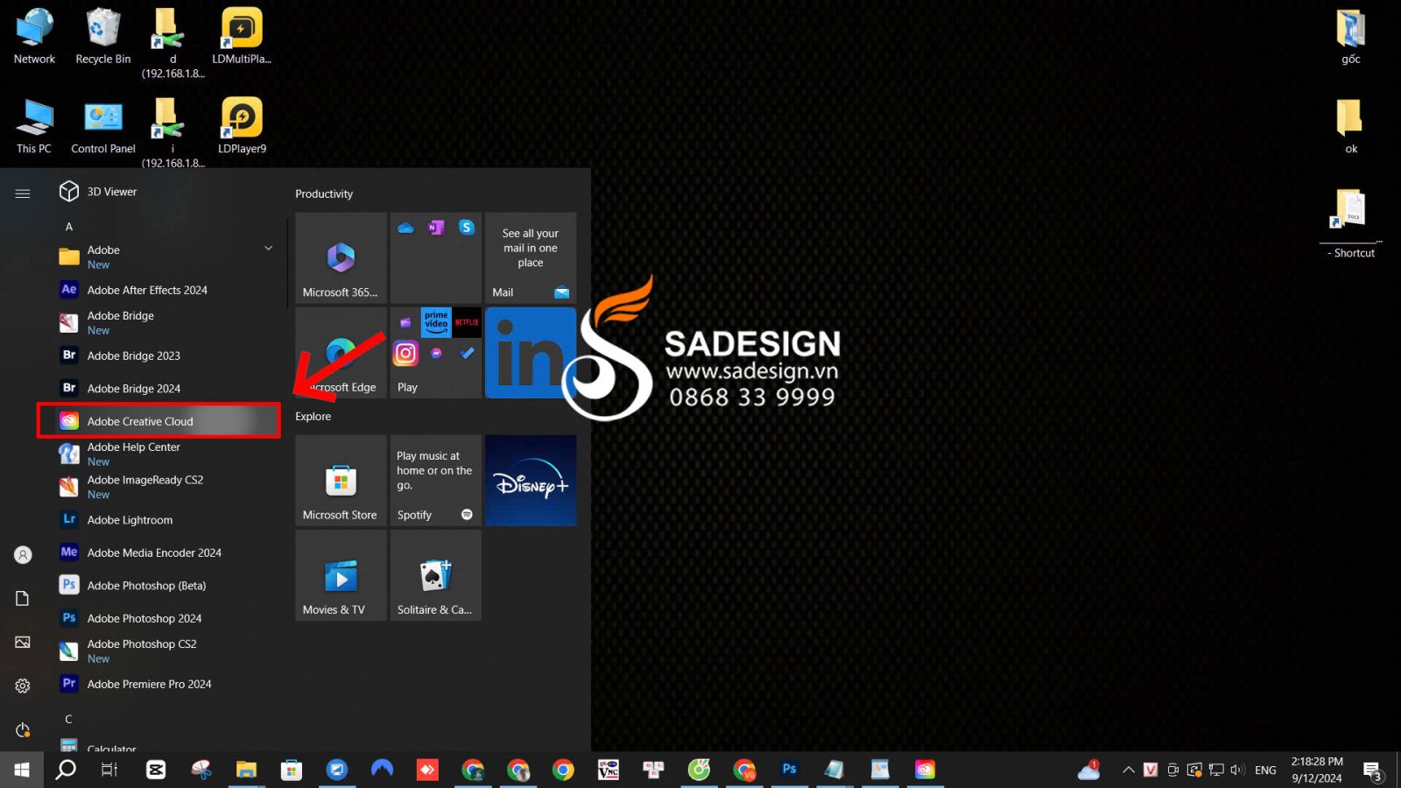Select the ok folder on desktop

1351,126
